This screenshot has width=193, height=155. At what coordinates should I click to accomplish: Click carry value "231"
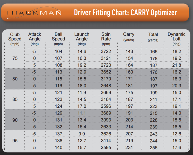pyautogui.click(x=129, y=148)
